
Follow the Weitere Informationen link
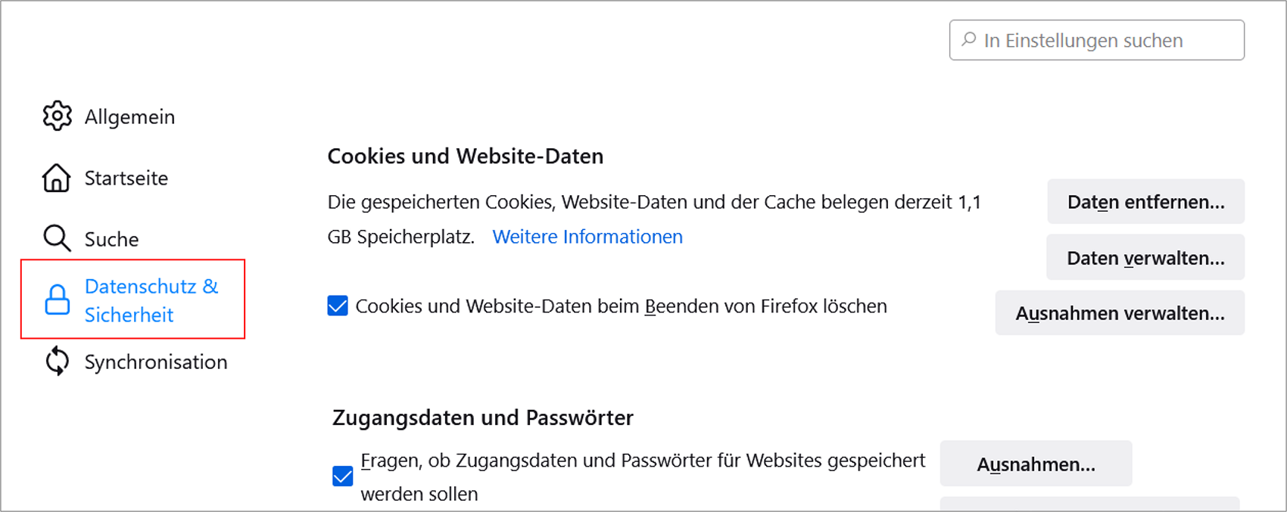(x=587, y=237)
